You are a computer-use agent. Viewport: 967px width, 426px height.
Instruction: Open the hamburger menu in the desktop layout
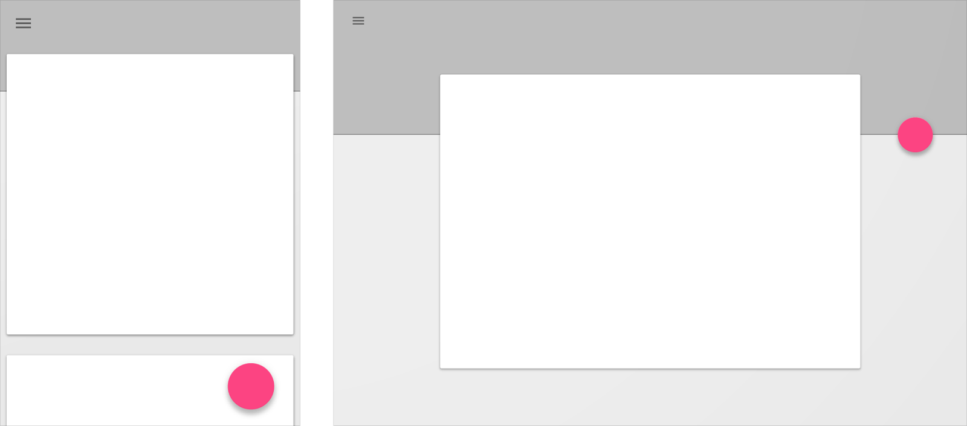(x=358, y=21)
